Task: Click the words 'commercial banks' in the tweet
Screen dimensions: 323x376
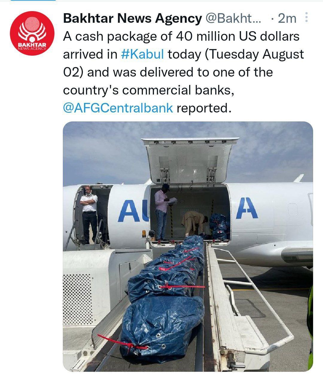Action: tap(177, 90)
